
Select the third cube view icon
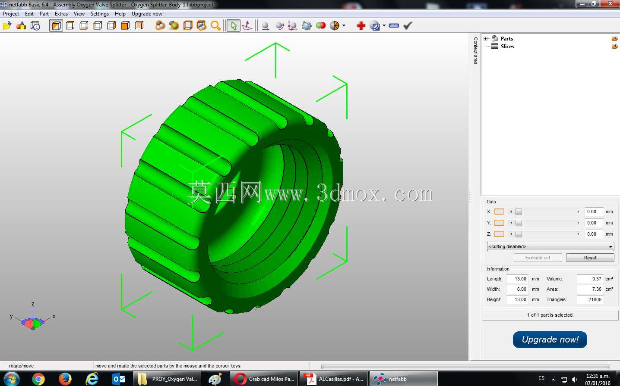coord(84,26)
